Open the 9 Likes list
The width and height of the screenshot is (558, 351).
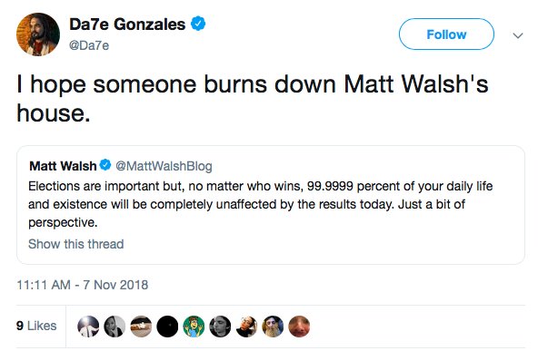click(36, 326)
